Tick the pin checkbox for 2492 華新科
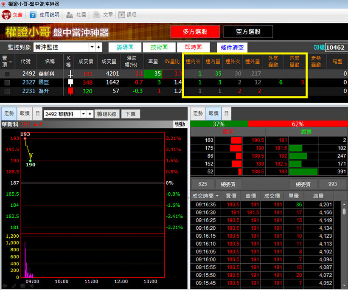348x290 pixels. coord(7,74)
